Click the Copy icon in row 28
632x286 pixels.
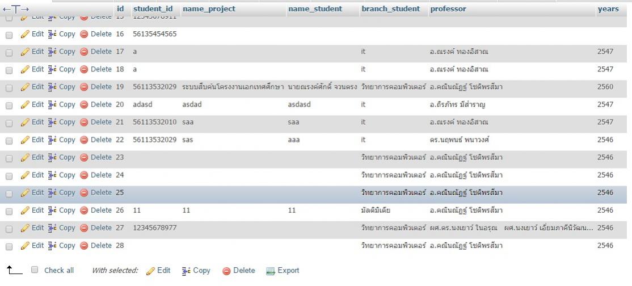coord(52,246)
